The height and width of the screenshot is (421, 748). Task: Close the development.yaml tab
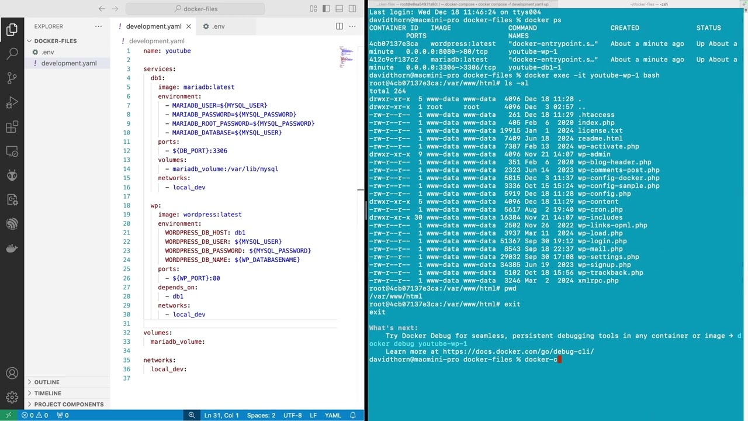[188, 26]
